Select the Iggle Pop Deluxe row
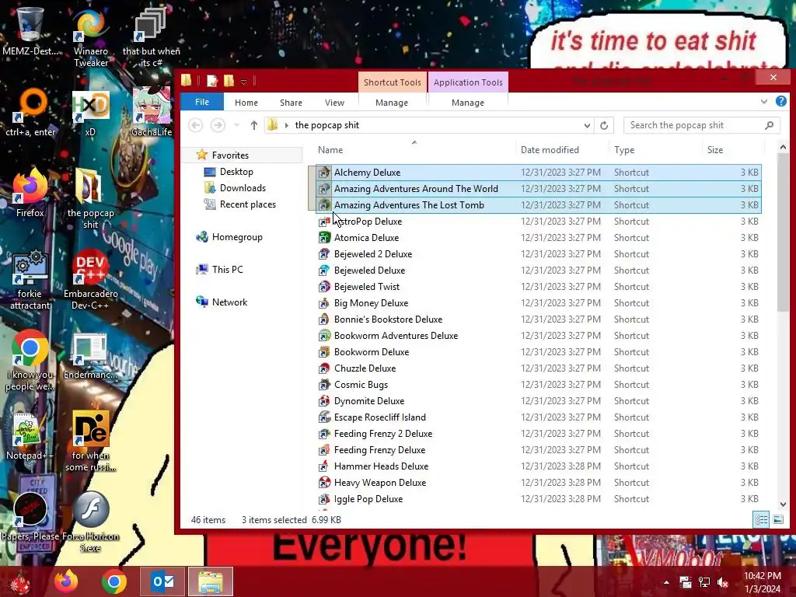Image resolution: width=796 pixels, height=597 pixels. [538, 499]
